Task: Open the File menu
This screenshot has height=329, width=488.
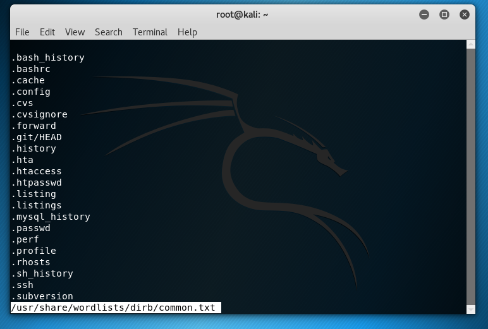Action: [x=22, y=32]
